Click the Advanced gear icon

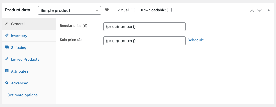[x=7, y=83]
